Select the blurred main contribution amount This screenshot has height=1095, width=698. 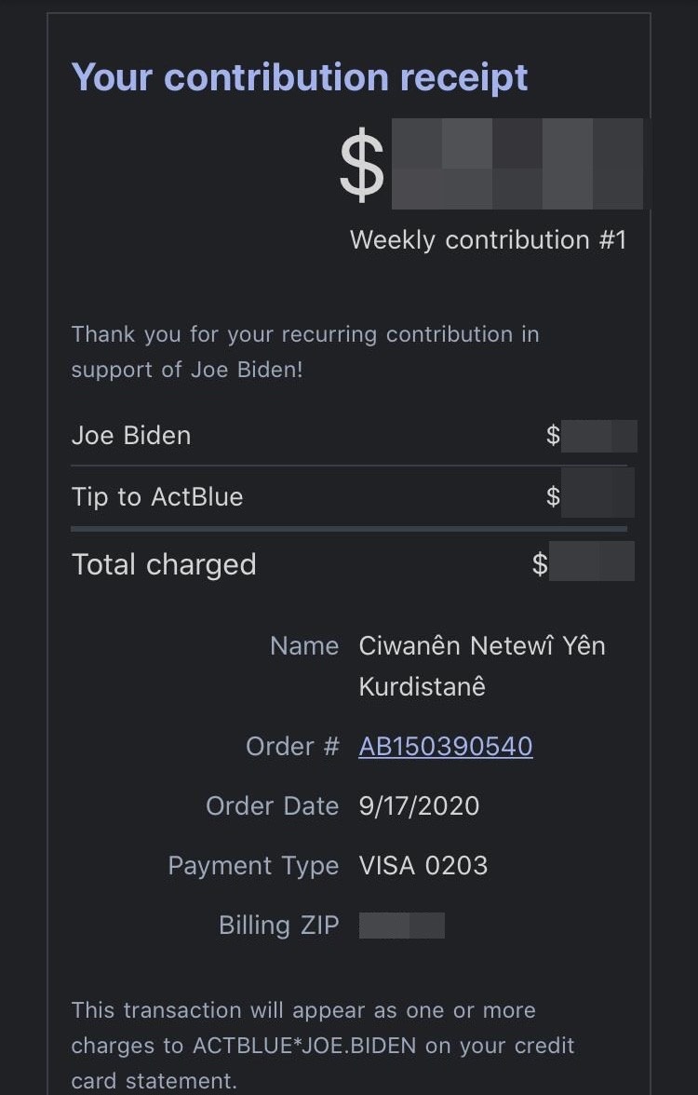coord(517,164)
